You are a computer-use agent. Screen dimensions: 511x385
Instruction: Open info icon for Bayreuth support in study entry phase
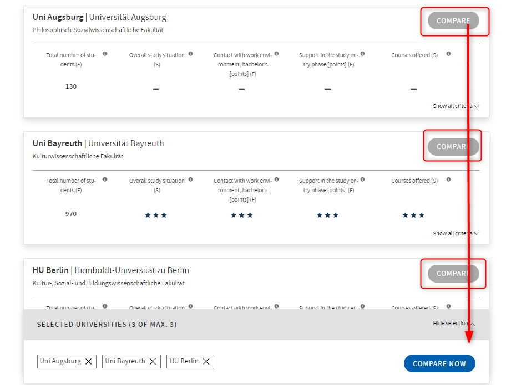(363, 179)
